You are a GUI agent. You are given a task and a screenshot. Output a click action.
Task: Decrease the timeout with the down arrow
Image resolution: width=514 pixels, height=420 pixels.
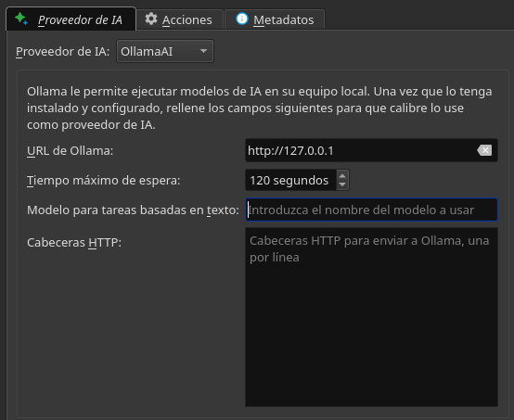(342, 185)
